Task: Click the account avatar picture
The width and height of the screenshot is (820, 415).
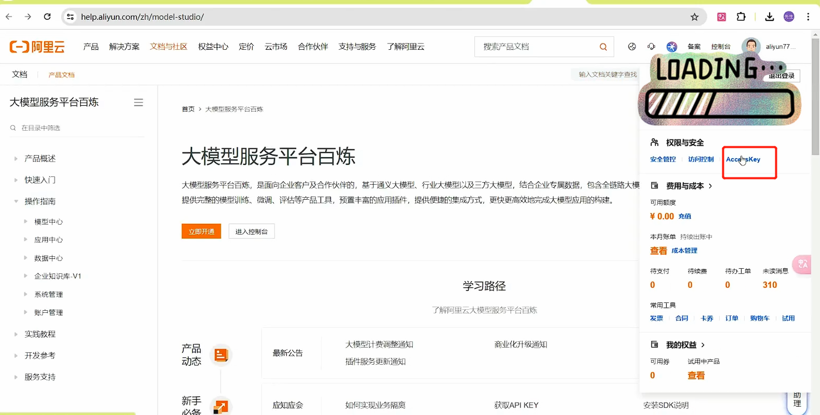Action: [751, 46]
